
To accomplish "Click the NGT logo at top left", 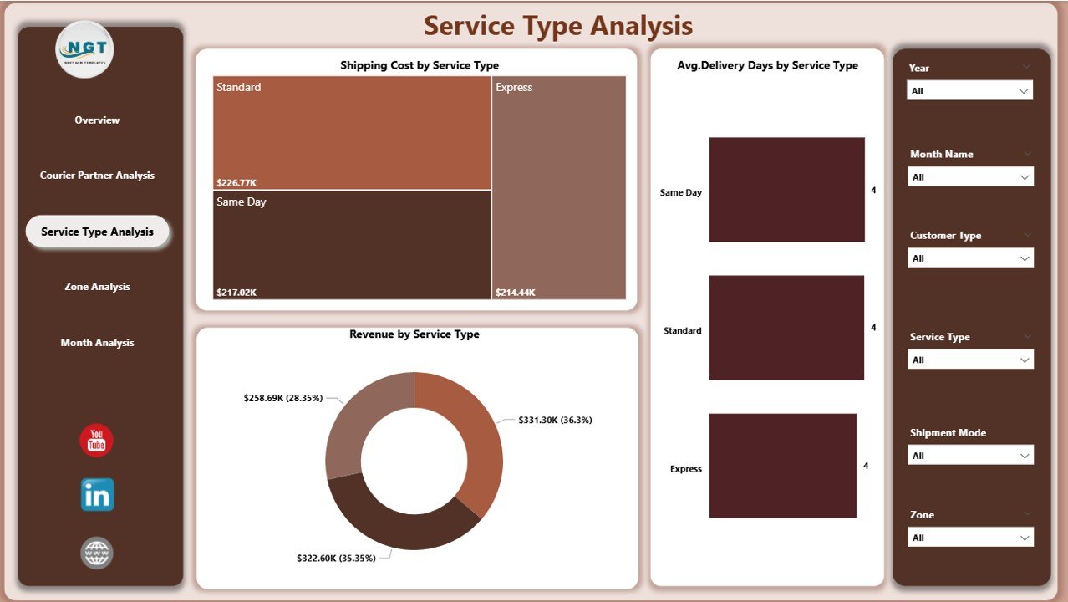I will pos(85,50).
